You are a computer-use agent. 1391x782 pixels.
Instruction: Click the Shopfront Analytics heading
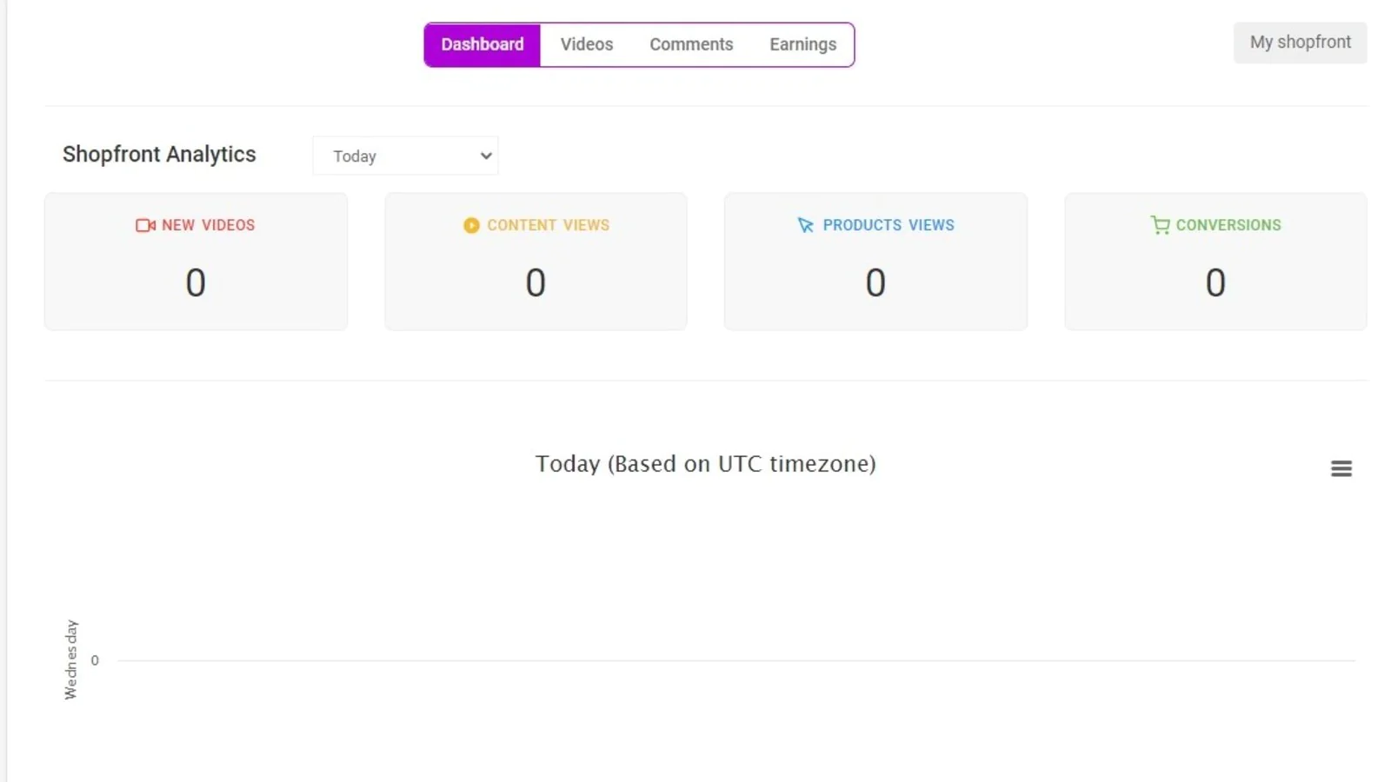pyautogui.click(x=159, y=154)
